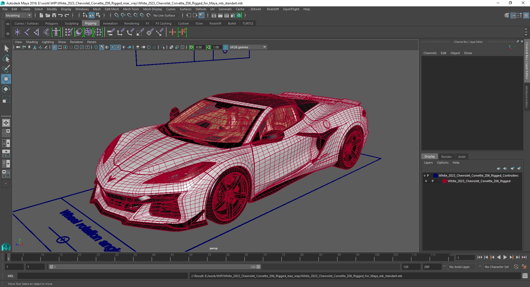
Task: Open Render Settings clapperboard gear icon
Action: pyautogui.click(x=233, y=15)
